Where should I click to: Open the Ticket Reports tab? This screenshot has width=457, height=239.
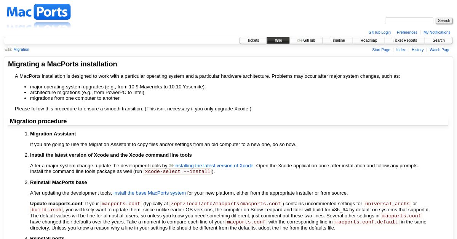point(405,41)
